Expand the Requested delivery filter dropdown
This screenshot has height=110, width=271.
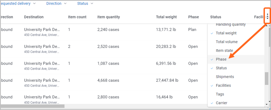coord(18,3)
